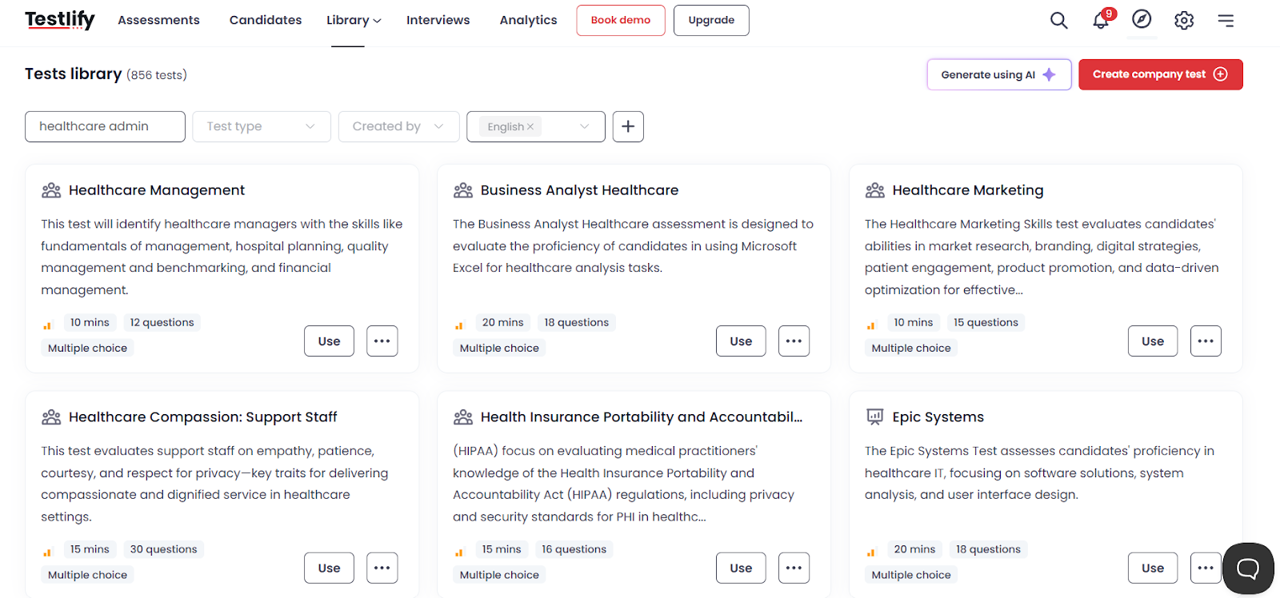Open the search magnifier icon
Screen dimensions: 1280x598
[x=1058, y=21]
